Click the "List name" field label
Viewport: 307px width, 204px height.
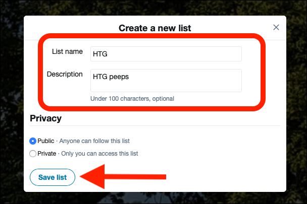coord(67,52)
